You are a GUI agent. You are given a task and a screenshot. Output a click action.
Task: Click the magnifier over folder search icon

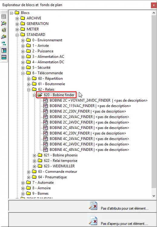4,37
